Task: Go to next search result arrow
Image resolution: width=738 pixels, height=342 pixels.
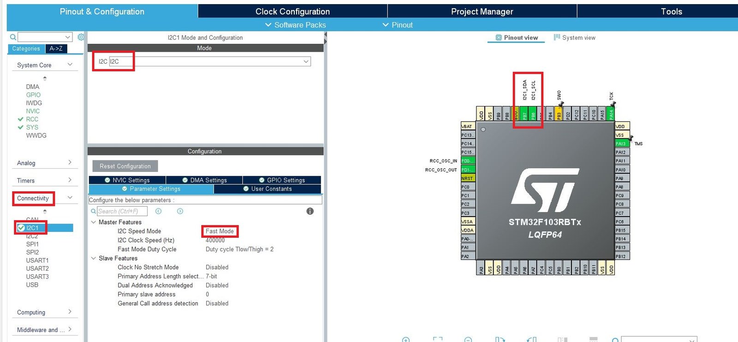Action: point(180,211)
